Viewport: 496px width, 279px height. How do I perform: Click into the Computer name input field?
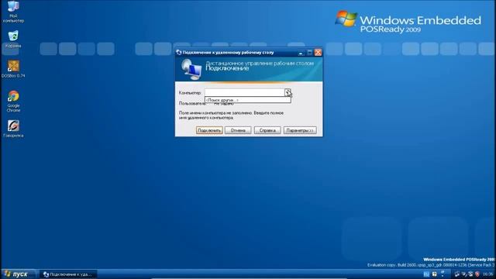[x=245, y=92]
